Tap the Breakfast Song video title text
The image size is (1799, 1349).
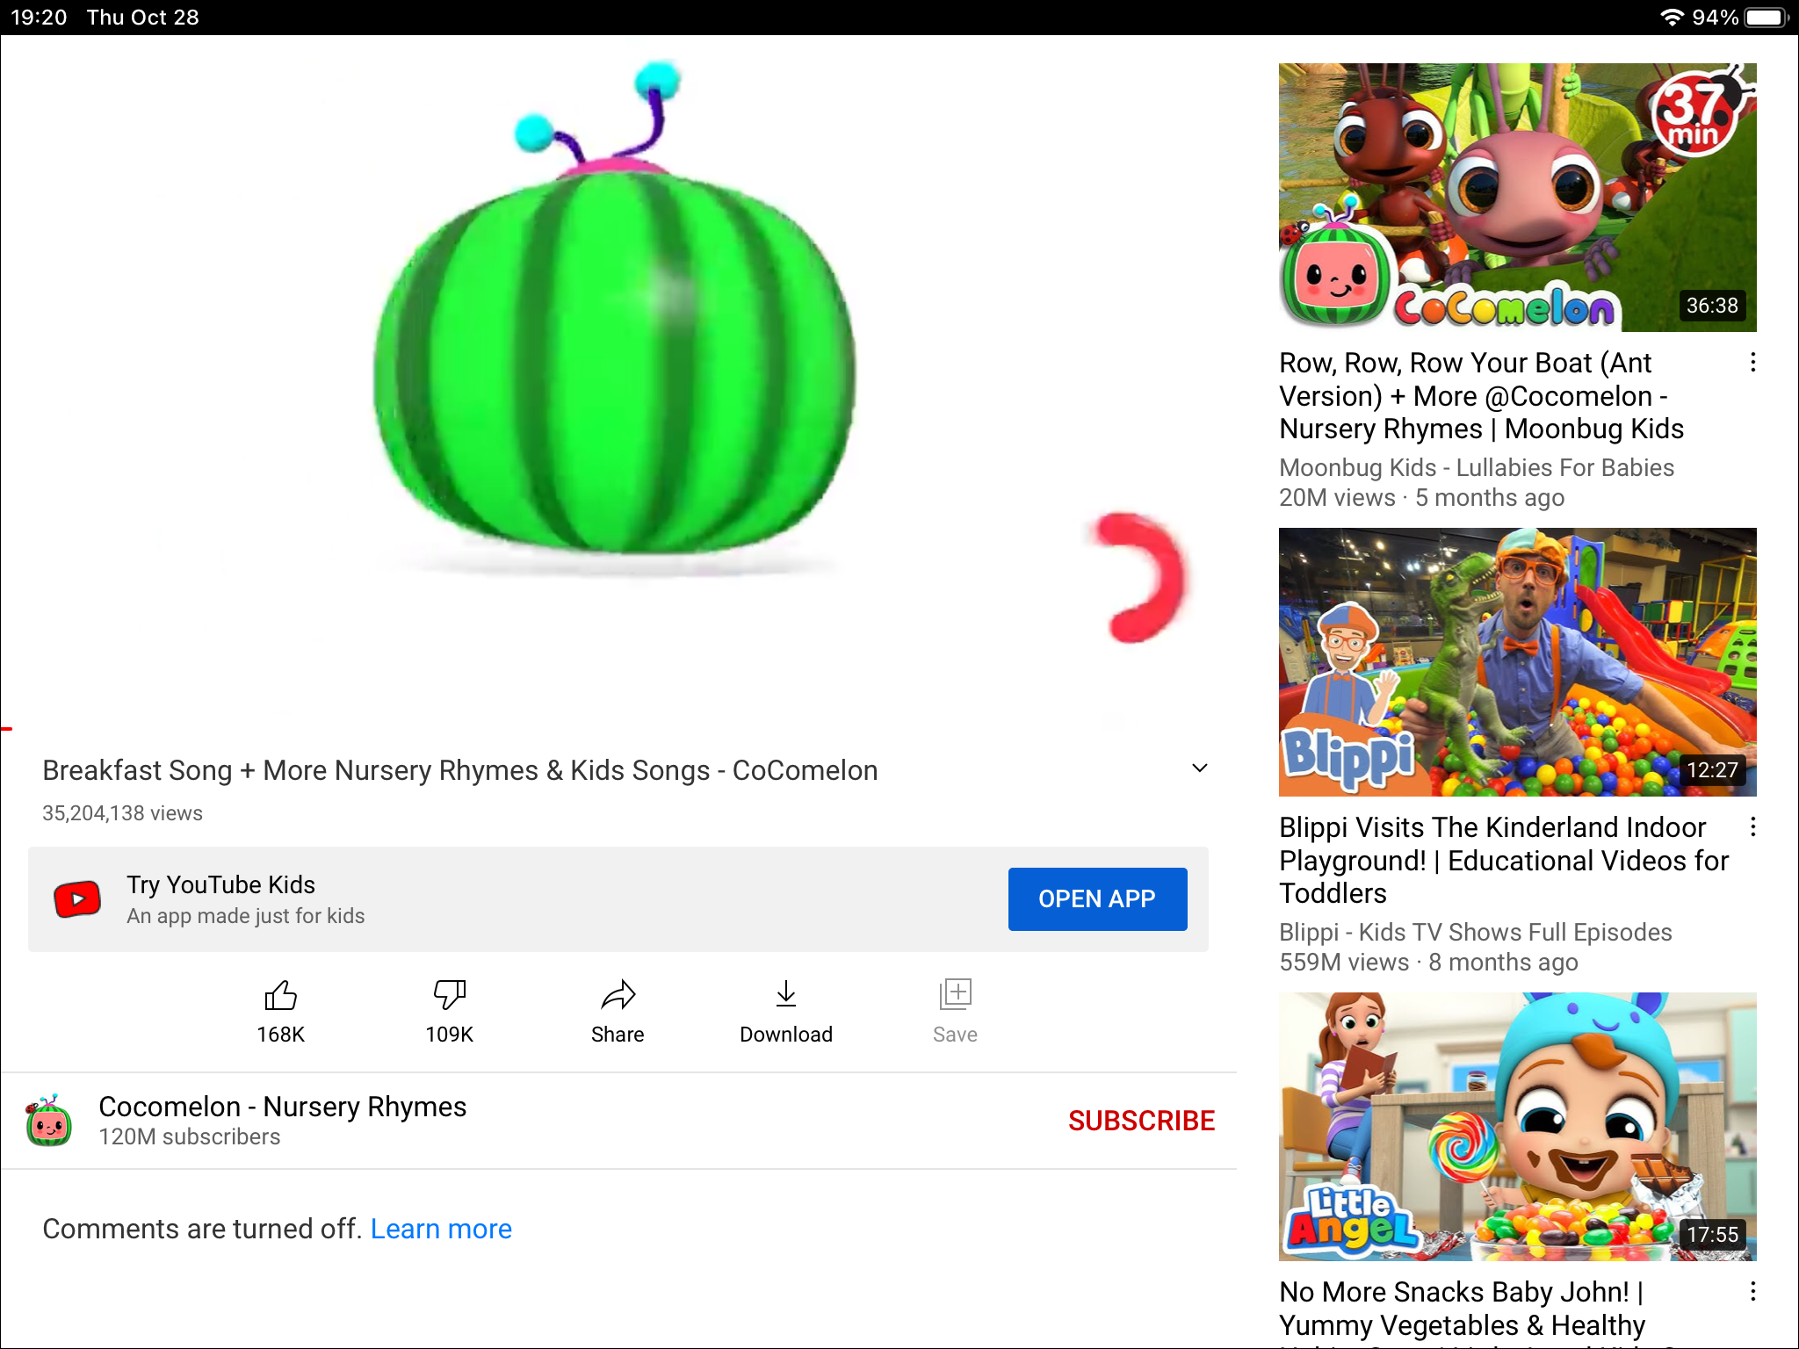(x=460, y=770)
